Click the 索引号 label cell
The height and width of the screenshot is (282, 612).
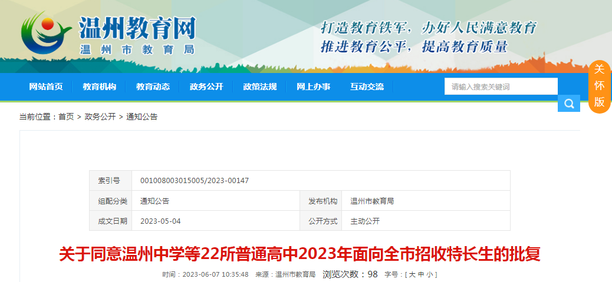[x=111, y=181]
